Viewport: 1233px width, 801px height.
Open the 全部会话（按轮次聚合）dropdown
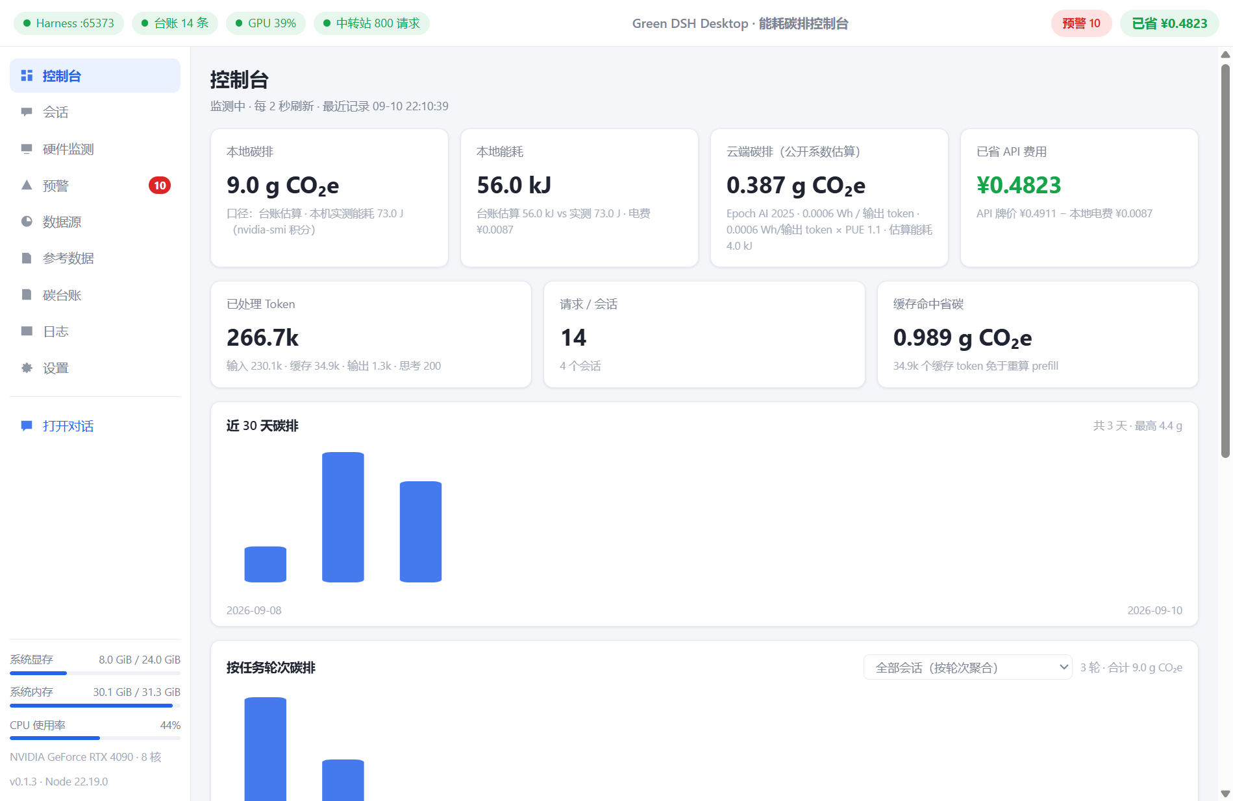[967, 667]
